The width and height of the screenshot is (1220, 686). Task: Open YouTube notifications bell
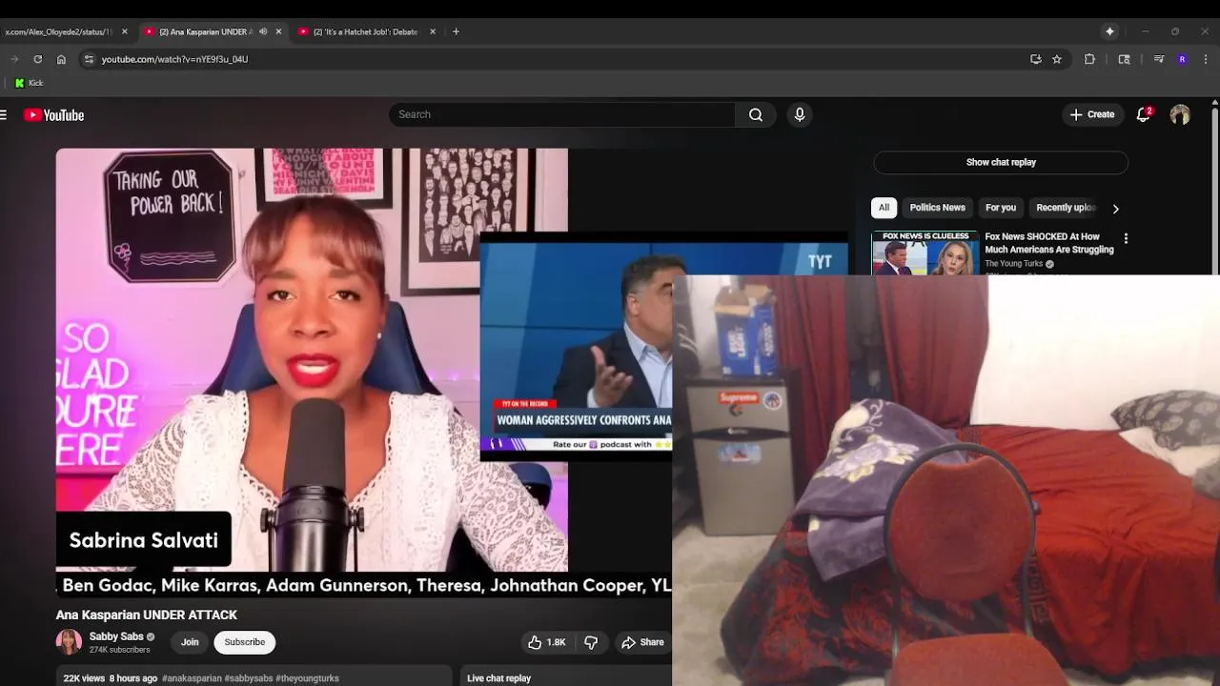point(1143,114)
